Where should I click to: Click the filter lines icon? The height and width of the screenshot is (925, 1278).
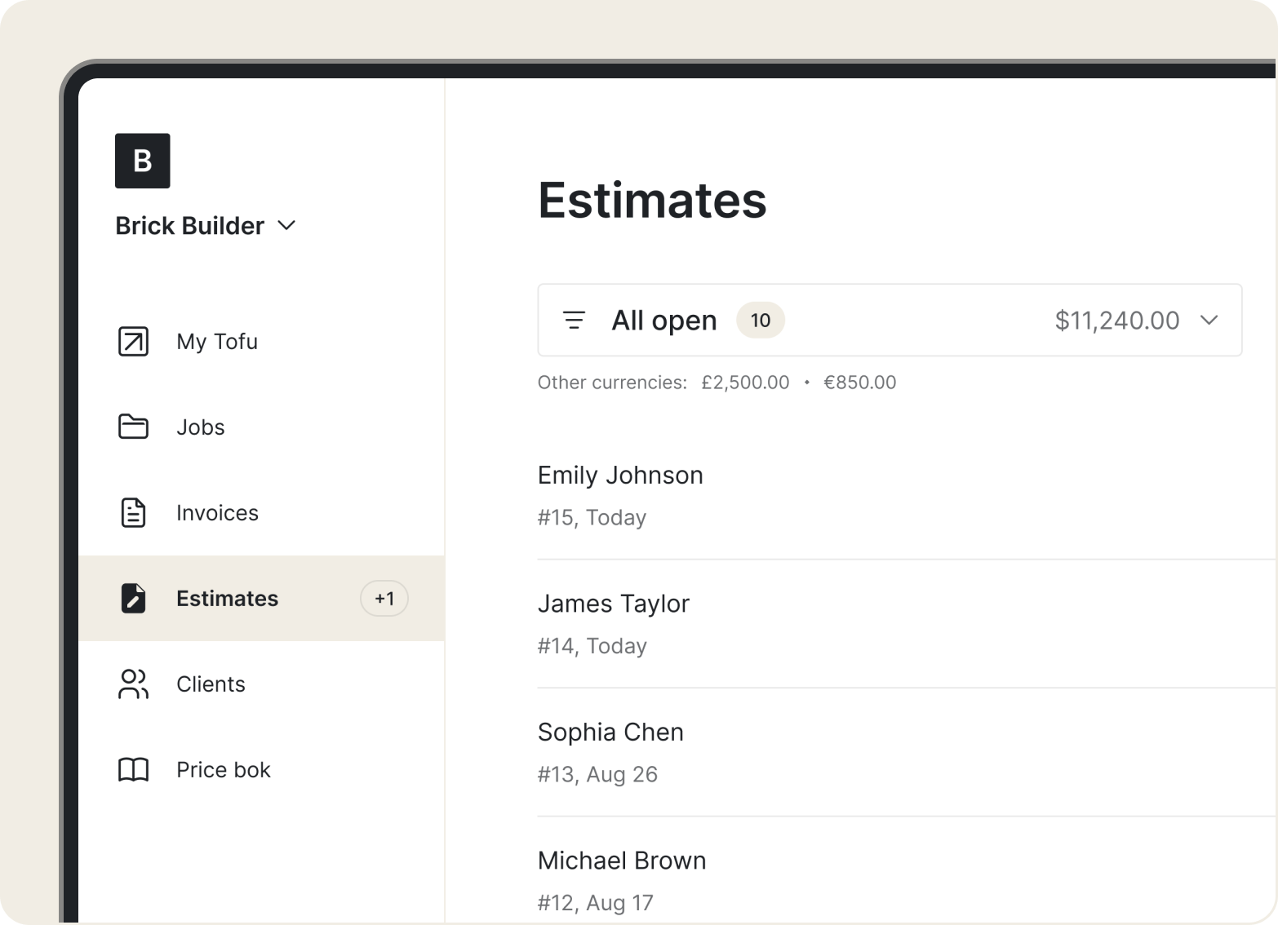(574, 320)
